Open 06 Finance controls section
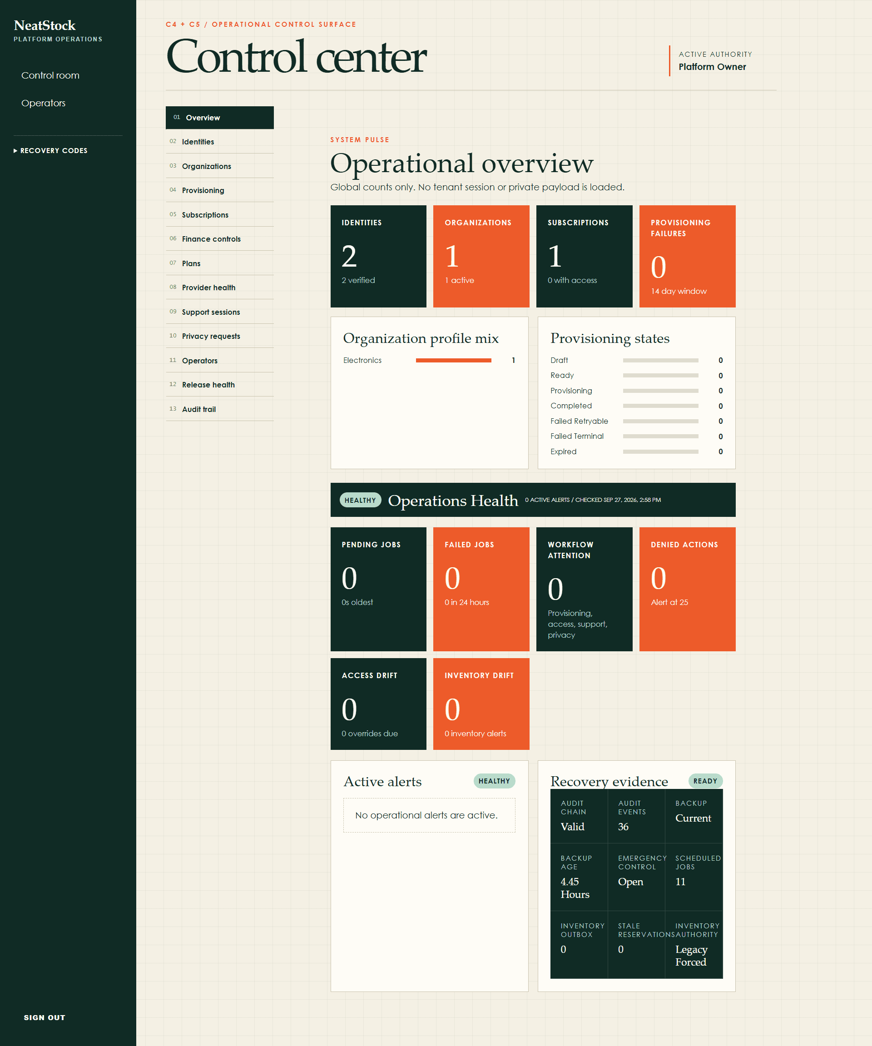872x1046 pixels. coord(220,239)
